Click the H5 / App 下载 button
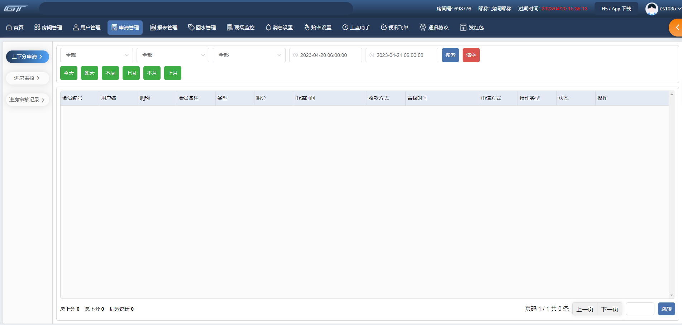This screenshot has width=682, height=325. point(616,9)
